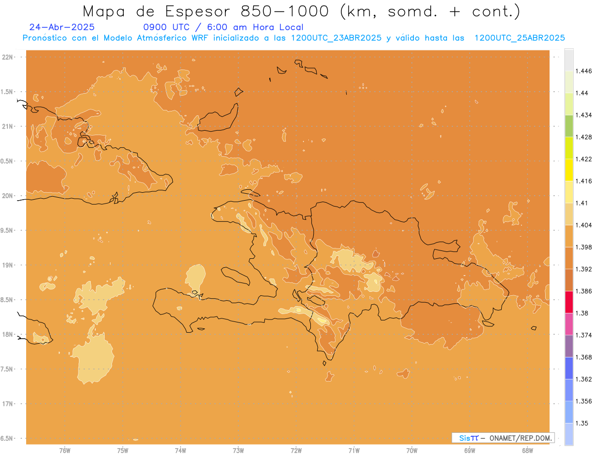This screenshot has width=592, height=457.
Task: Click the '22N' latitude label
Action: coord(8,57)
